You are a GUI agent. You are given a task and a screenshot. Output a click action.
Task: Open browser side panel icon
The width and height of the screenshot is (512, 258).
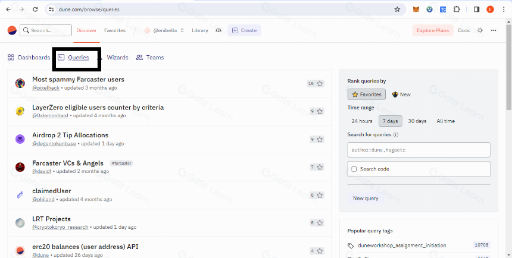(476, 10)
